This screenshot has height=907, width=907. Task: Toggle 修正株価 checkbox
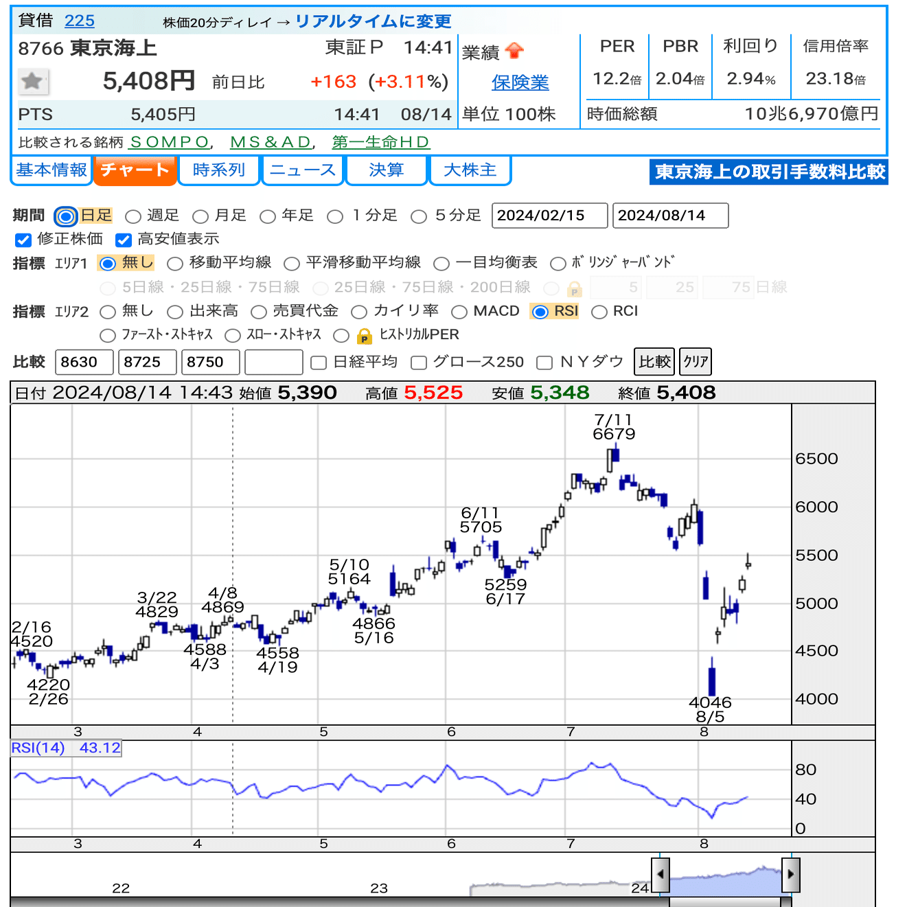click(x=23, y=240)
